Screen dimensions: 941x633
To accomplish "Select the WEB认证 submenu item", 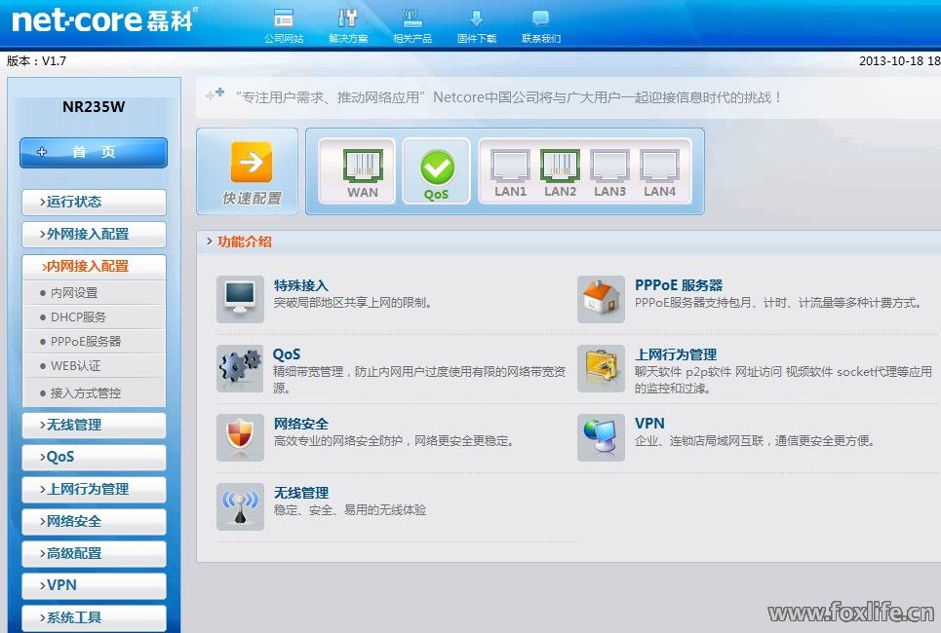I will coord(76,366).
